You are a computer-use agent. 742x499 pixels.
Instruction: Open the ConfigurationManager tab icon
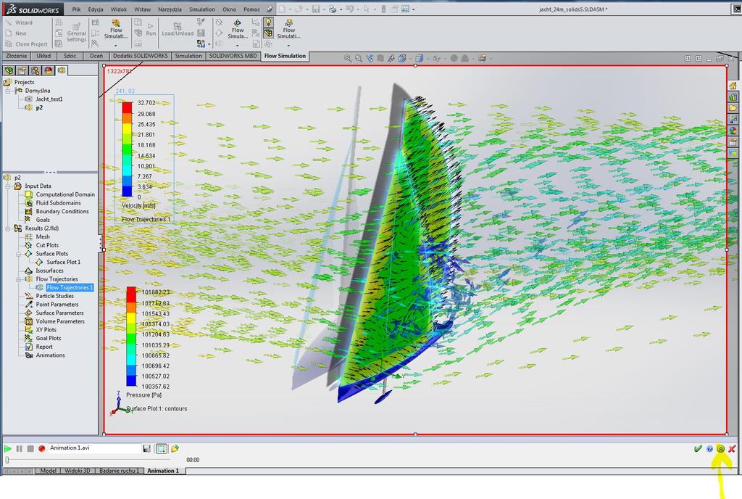coord(35,70)
